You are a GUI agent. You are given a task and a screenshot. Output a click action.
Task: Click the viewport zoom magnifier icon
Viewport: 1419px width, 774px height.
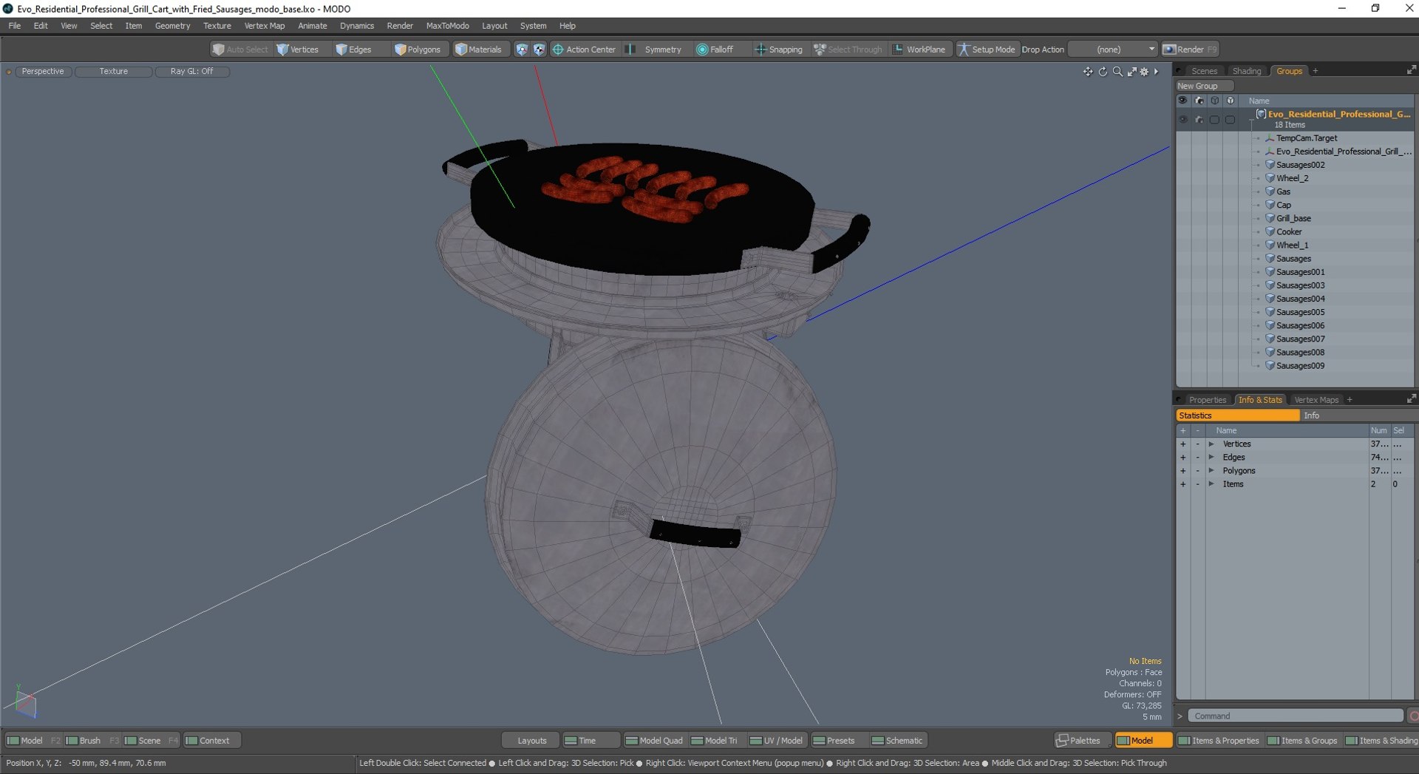click(x=1117, y=72)
